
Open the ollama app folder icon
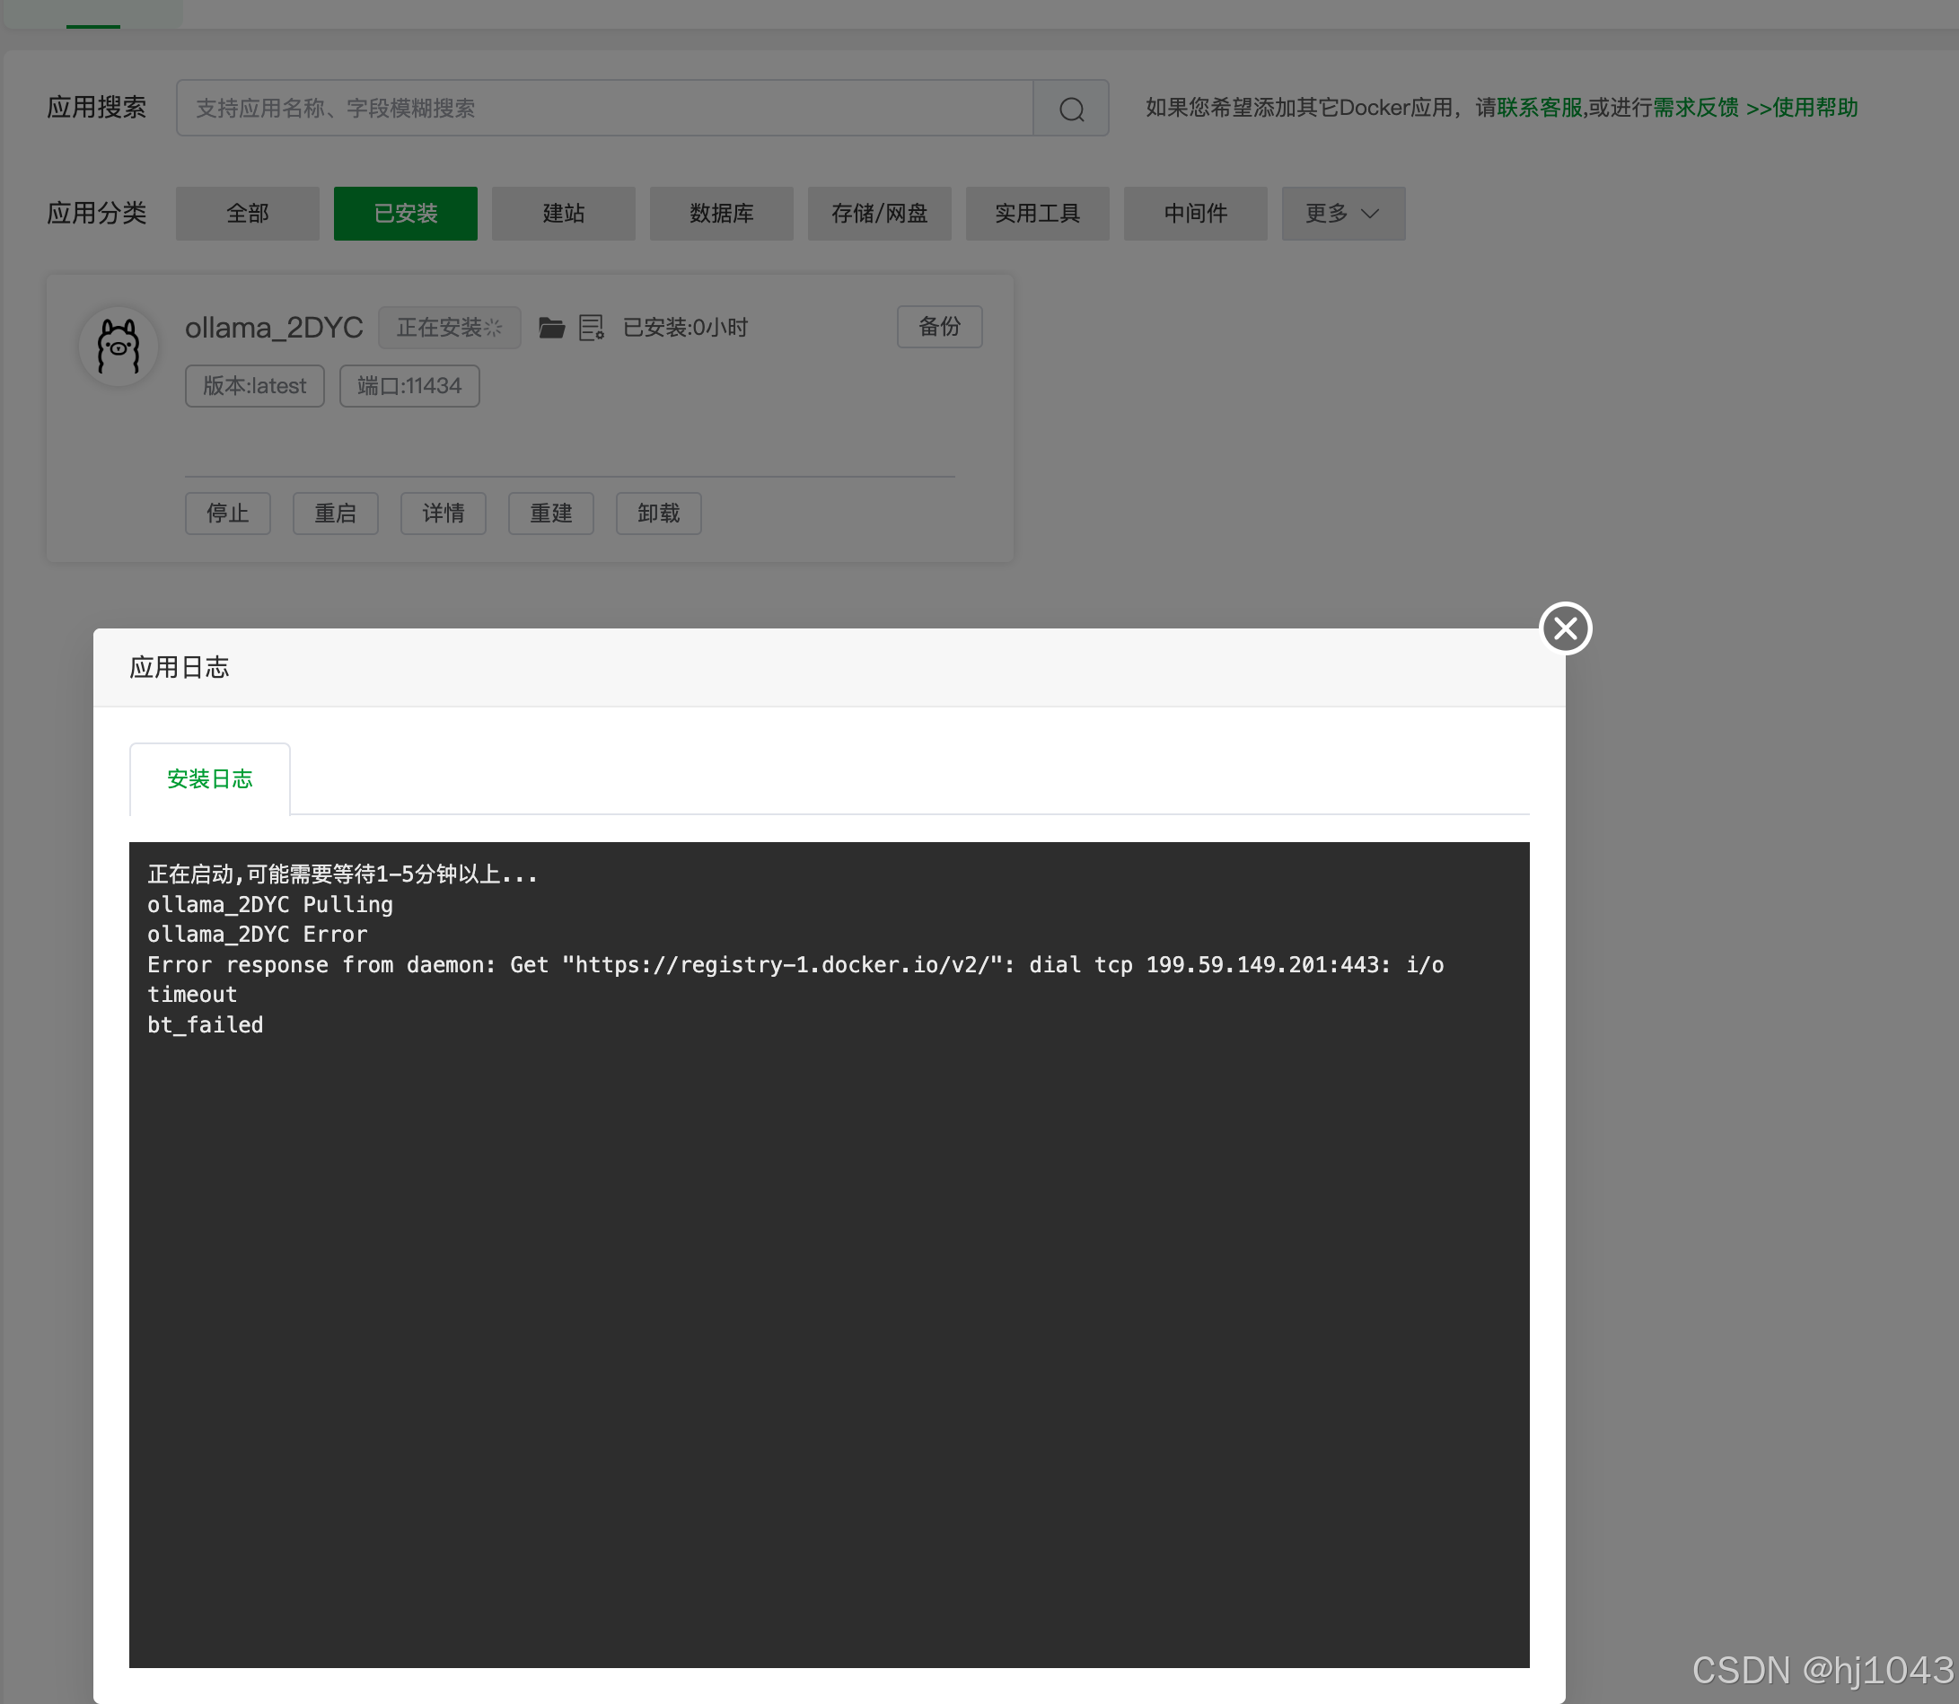coord(551,328)
